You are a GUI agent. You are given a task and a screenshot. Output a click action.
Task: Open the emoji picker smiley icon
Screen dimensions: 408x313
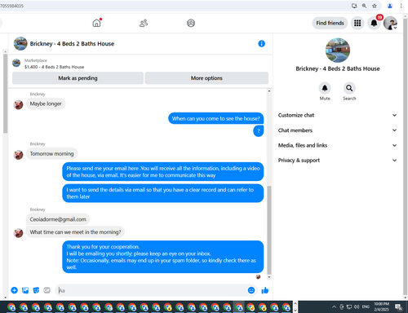tap(251, 290)
